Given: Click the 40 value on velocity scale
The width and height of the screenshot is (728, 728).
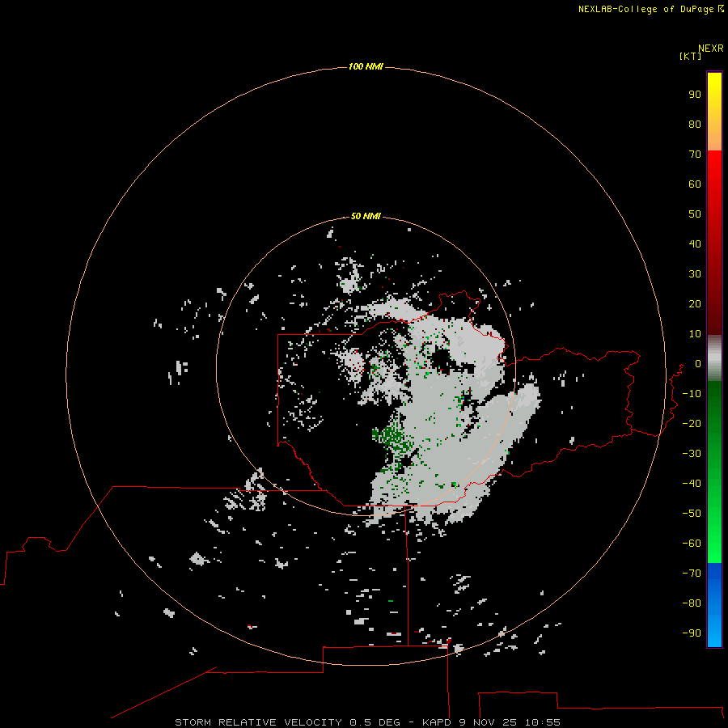Looking at the screenshot, I should [695, 243].
